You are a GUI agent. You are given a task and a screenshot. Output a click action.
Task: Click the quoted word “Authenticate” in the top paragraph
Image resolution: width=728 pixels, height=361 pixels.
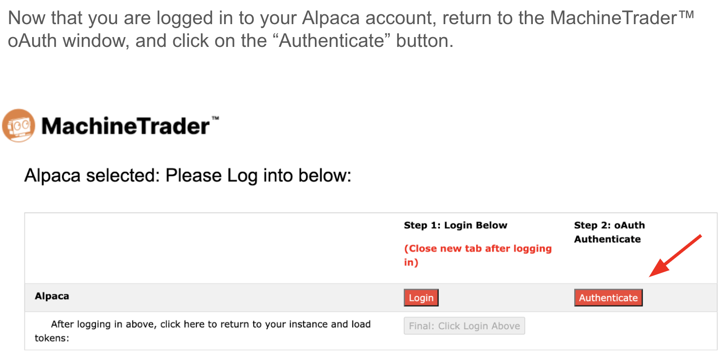point(331,41)
